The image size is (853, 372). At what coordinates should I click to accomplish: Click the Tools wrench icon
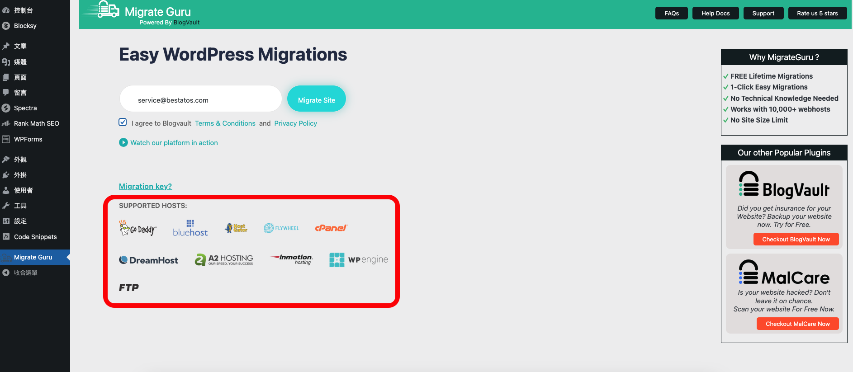coord(6,205)
